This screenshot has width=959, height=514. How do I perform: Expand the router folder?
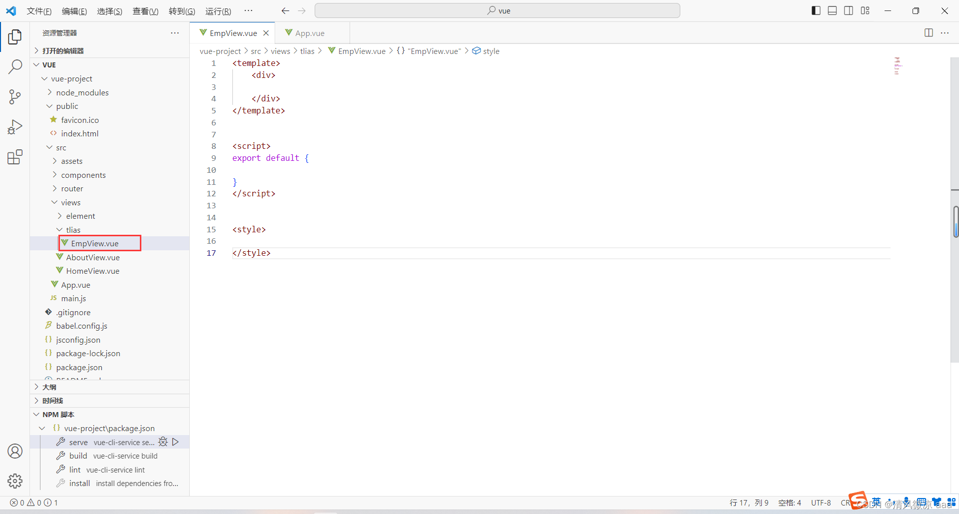click(x=110, y=188)
